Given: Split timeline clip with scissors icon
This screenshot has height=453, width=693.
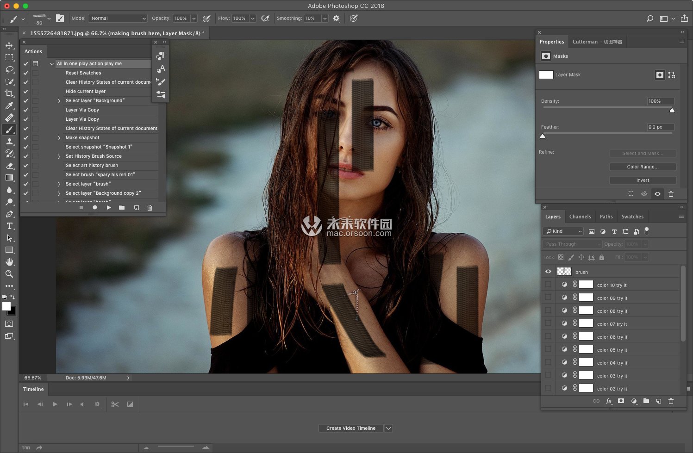Looking at the screenshot, I should (x=115, y=404).
